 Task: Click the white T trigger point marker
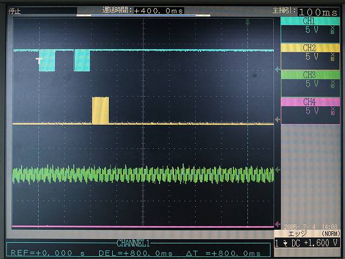click(x=39, y=60)
